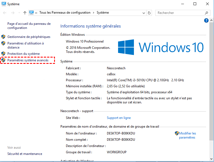Minimize the Système window
Viewport: 214px width, 162px height.
(x=183, y=4)
